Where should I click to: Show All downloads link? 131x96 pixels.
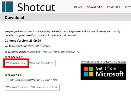pos(78,52)
